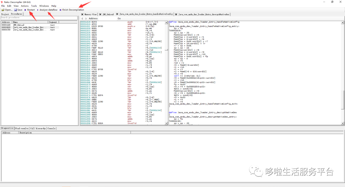Click disassembly address 00001B28
Image resolution: width=345 pixels, height=187 pixels.
tap(85, 22)
